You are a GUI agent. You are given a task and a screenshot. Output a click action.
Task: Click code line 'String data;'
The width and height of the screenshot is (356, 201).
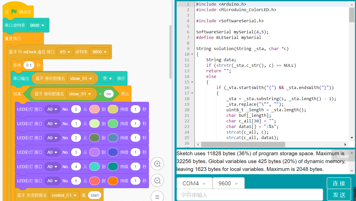pos(221,60)
